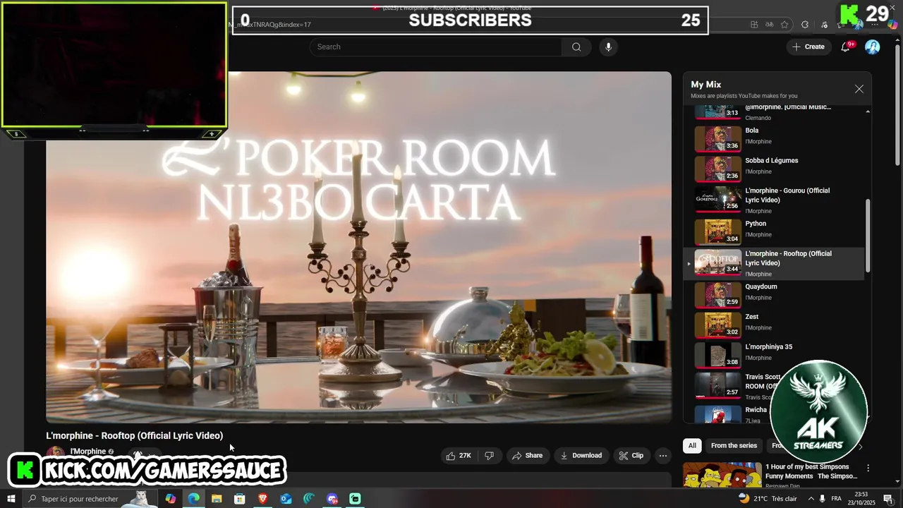Select the From the series chip
The width and height of the screenshot is (903, 508).
click(734, 445)
